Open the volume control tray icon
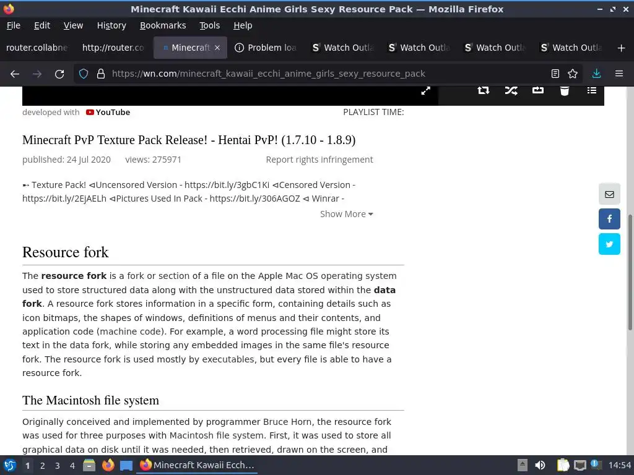Viewport: 634px width, 475px height. coord(540,465)
